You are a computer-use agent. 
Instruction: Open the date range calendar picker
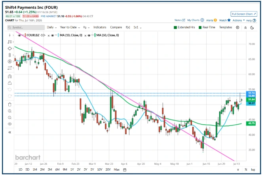[x=125, y=170]
